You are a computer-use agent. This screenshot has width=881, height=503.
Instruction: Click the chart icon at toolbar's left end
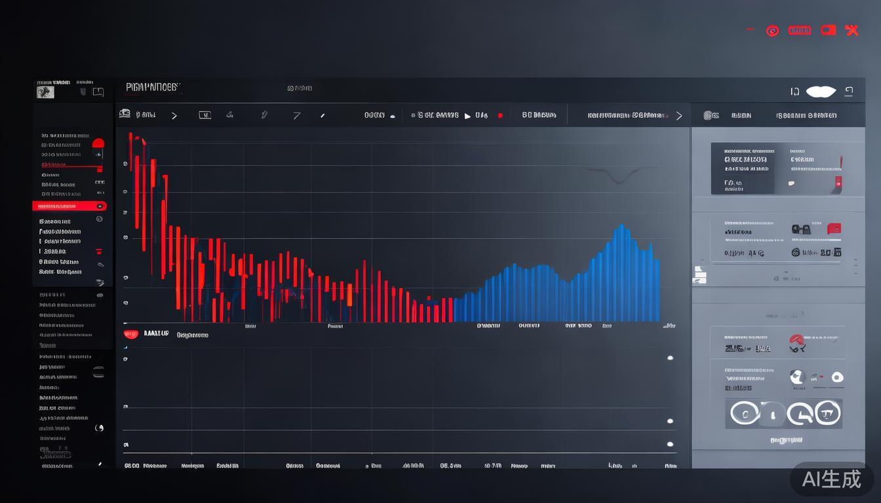click(x=125, y=115)
